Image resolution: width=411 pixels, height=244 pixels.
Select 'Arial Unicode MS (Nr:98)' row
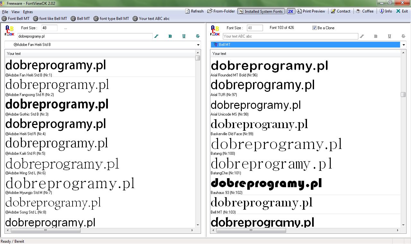point(306,107)
